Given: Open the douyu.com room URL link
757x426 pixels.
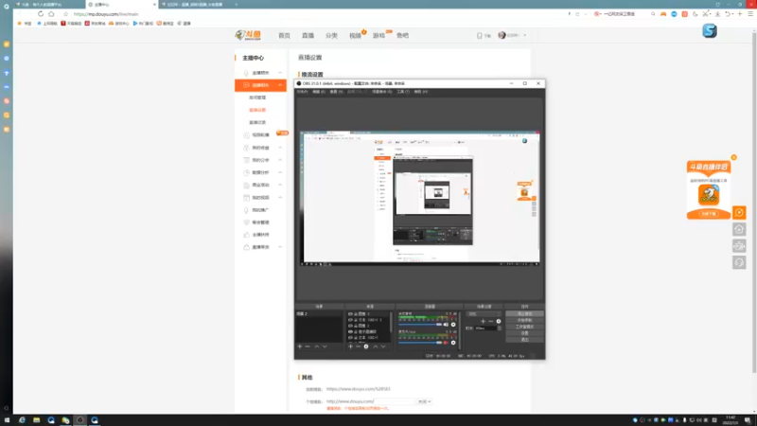Looking at the screenshot, I should pyautogui.click(x=359, y=389).
